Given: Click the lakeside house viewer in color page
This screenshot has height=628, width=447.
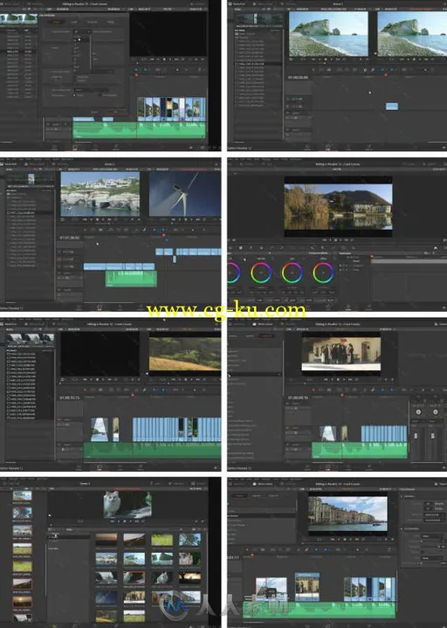Looking at the screenshot, I should click(338, 207).
